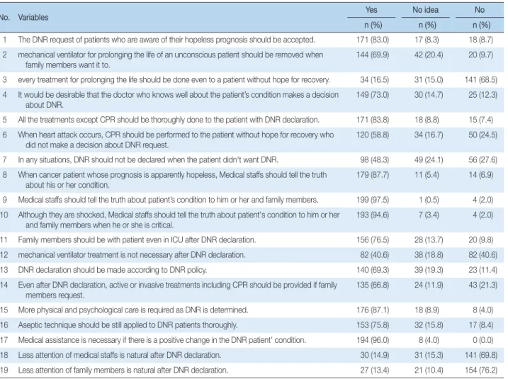Click row 11 statement on family members in ICU
The width and height of the screenshot is (508, 379).
coord(137,239)
